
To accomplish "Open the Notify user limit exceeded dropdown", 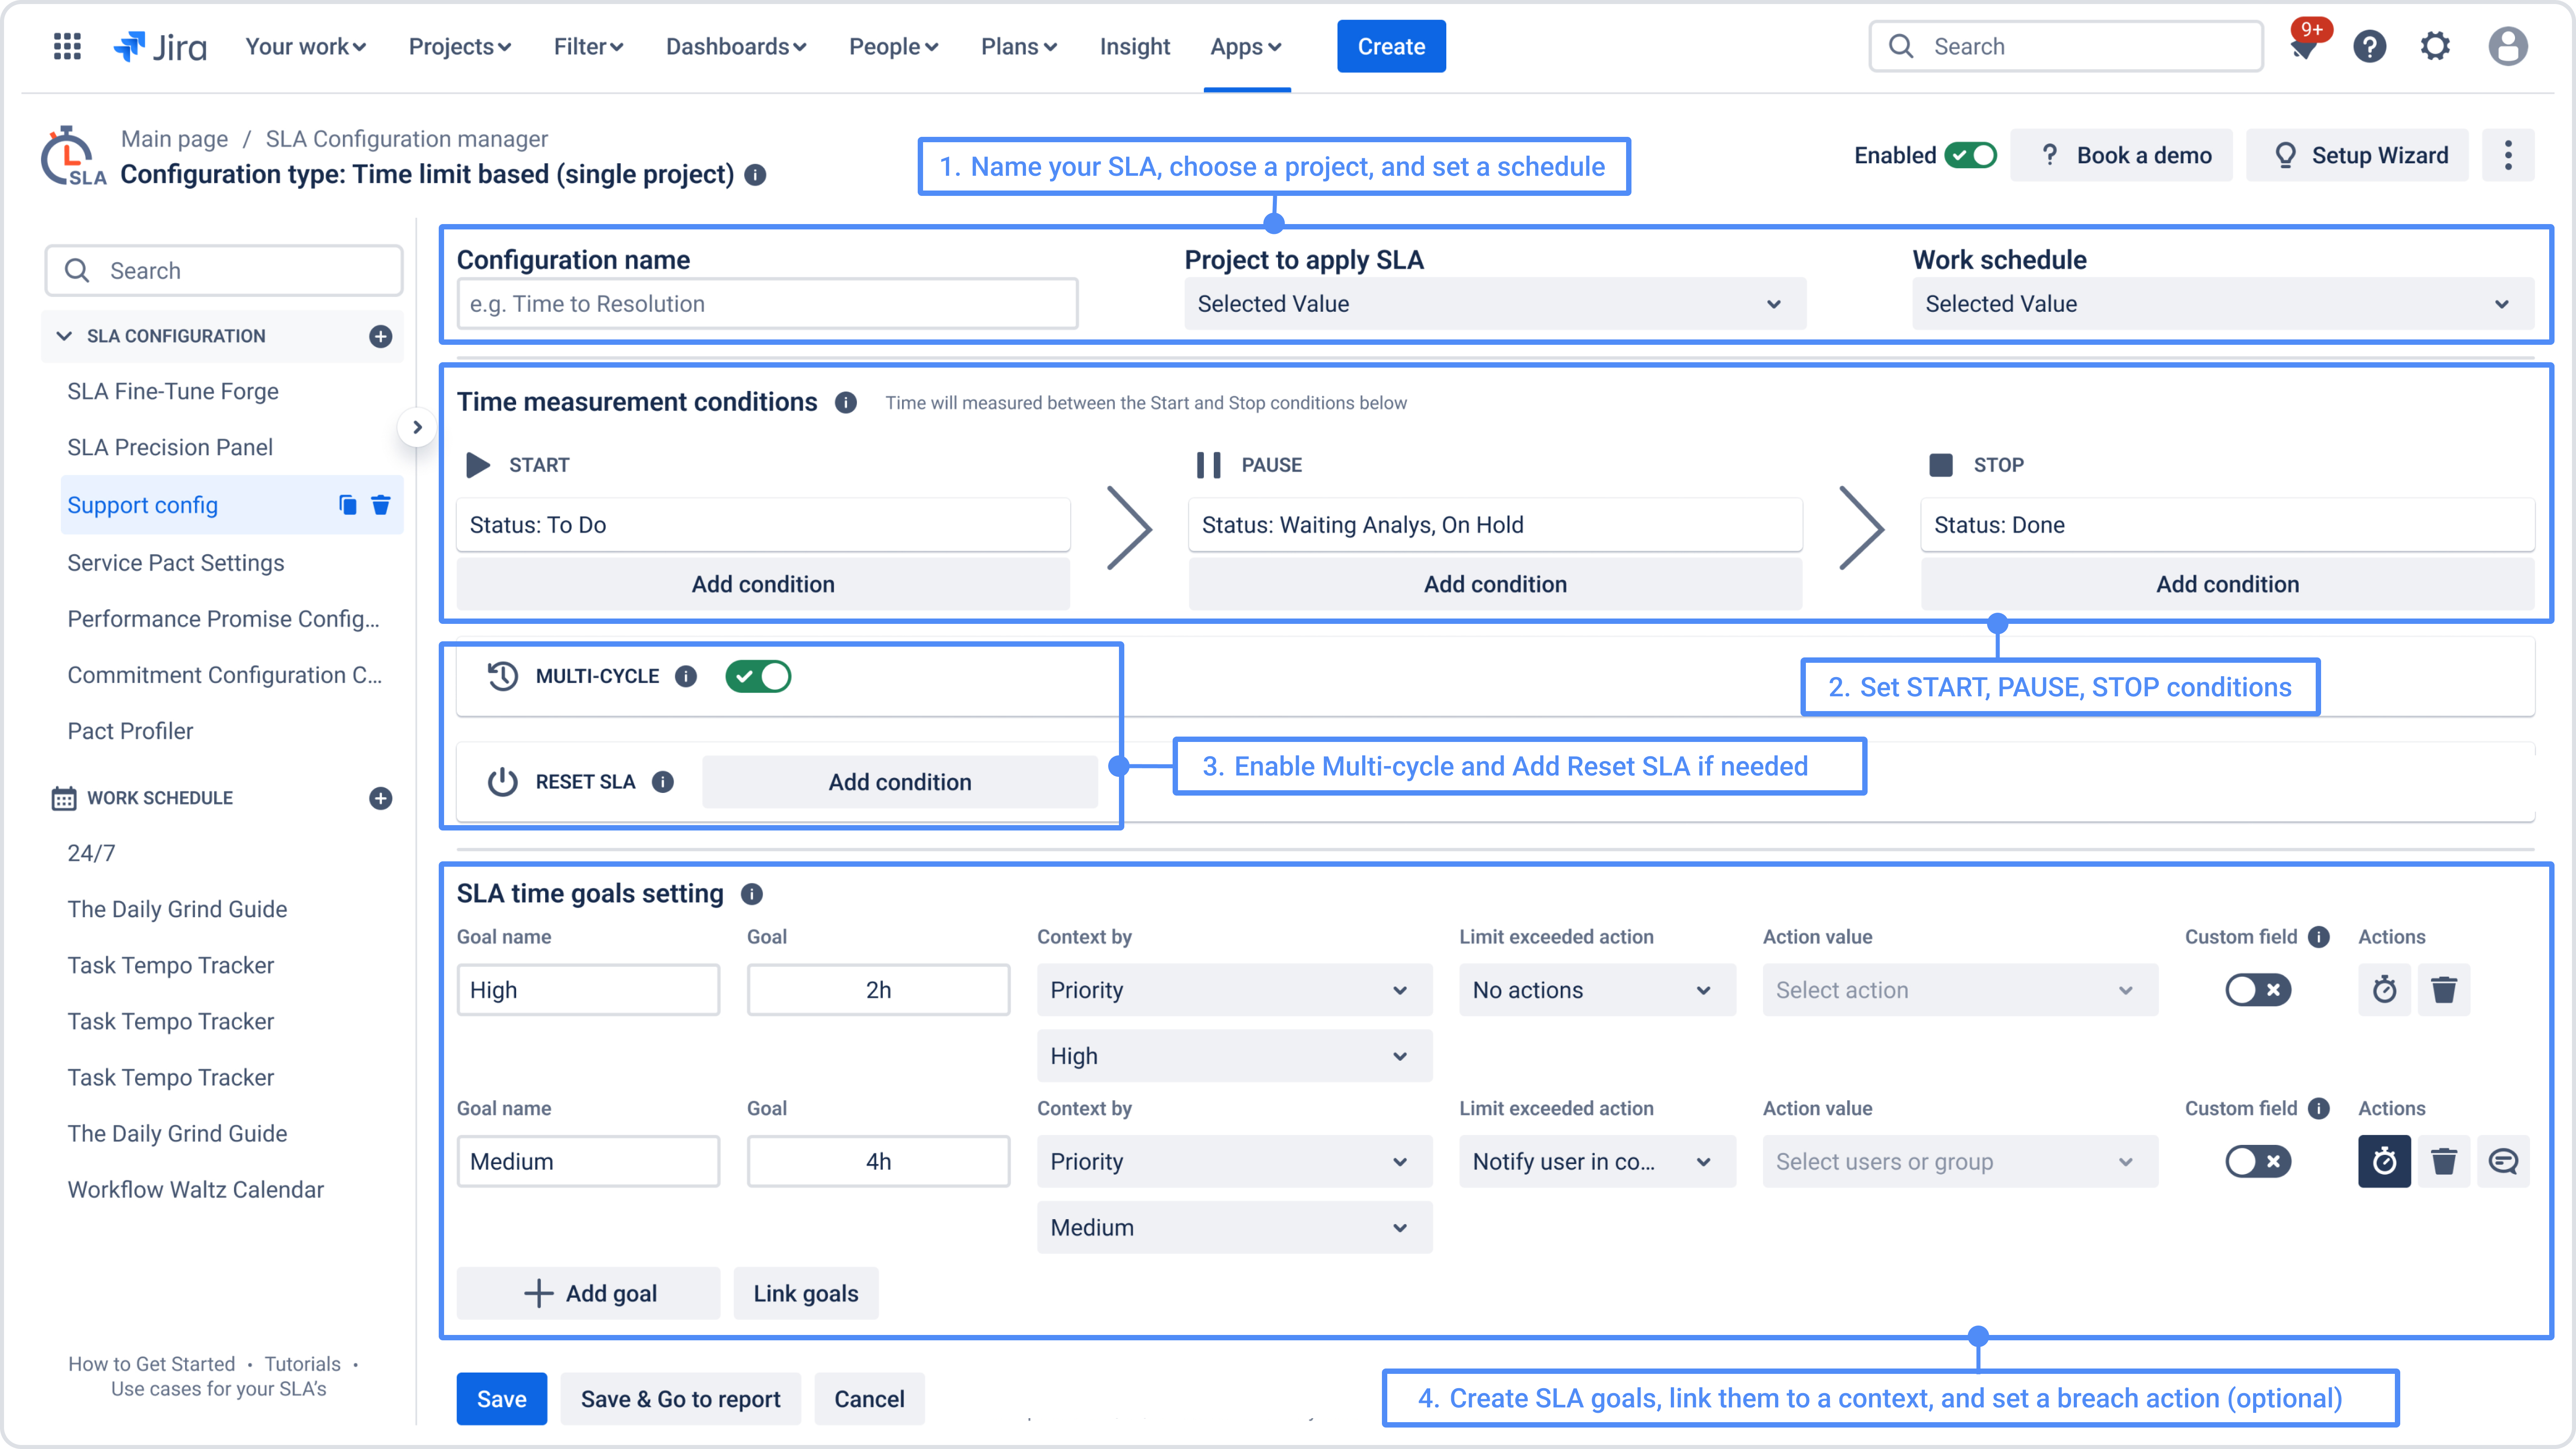I will pos(1597,1161).
